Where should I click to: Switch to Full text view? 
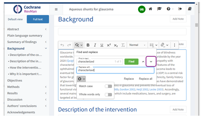click(38, 19)
